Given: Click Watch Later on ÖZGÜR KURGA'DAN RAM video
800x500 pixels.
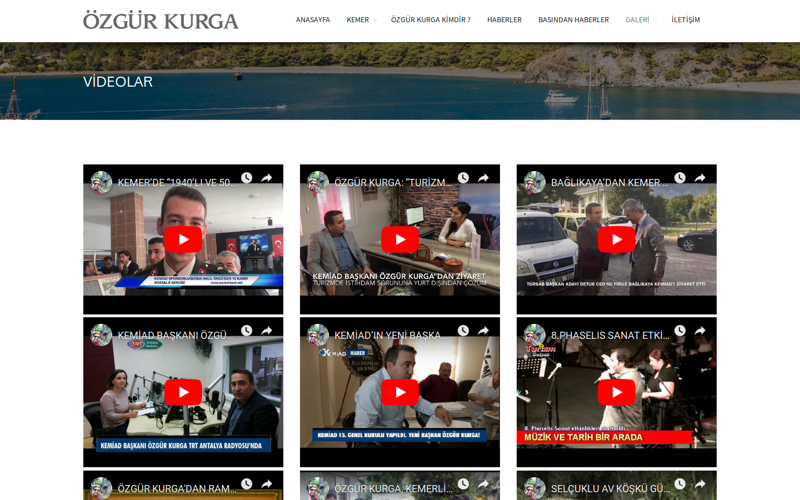Looking at the screenshot, I should [247, 484].
